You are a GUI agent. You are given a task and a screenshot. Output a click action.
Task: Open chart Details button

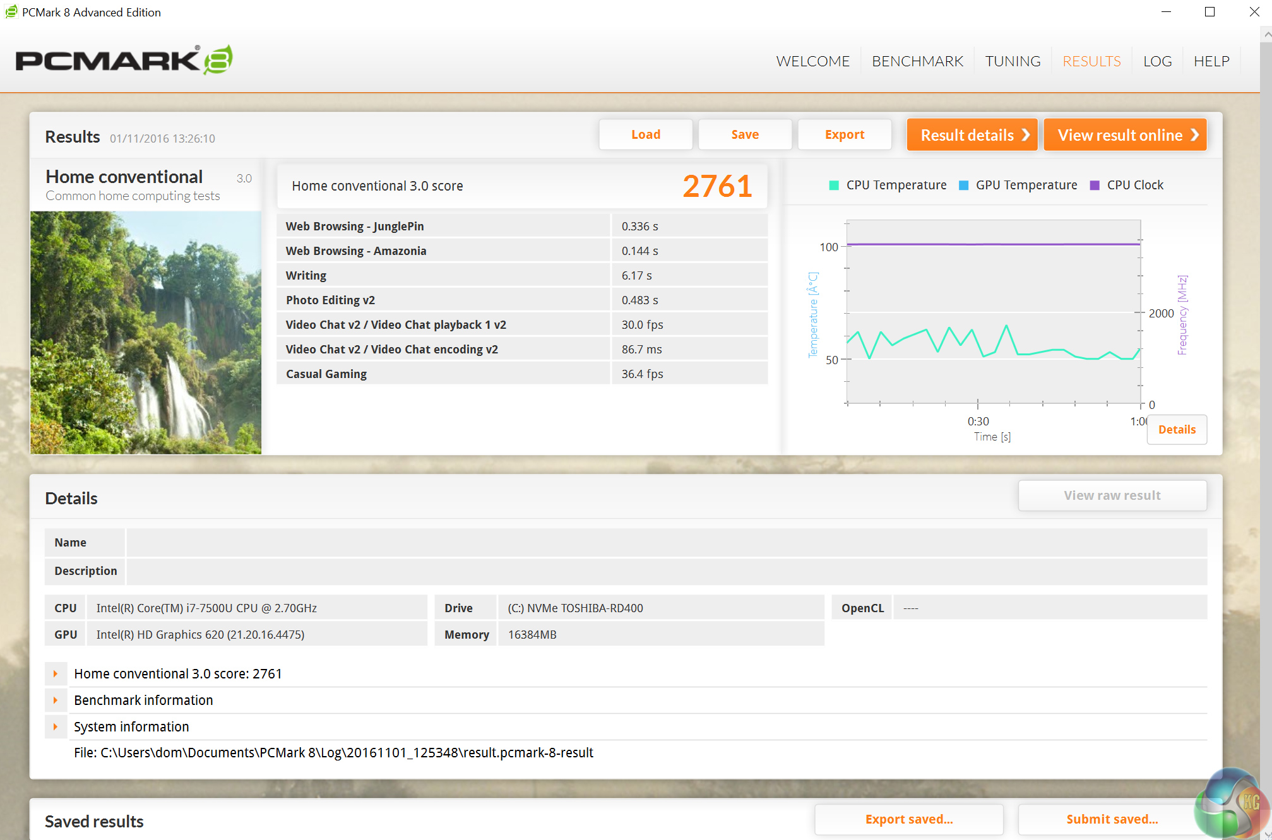pos(1176,429)
